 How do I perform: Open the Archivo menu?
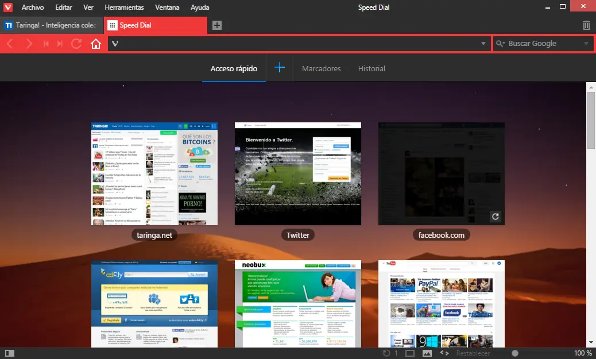(32, 7)
